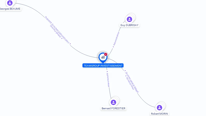
Task: Click the arrow marker on Bernard FORESTIER edge
Action: tap(107, 71)
